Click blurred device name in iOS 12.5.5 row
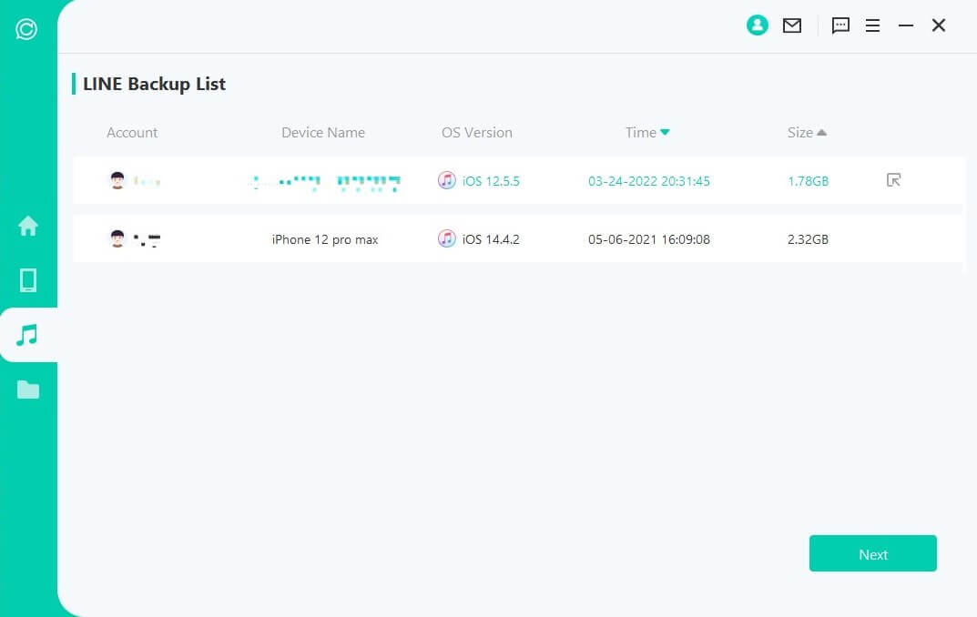 pos(325,182)
